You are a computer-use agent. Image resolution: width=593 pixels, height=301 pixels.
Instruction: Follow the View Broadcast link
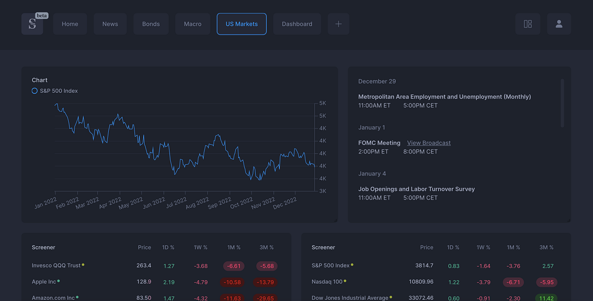pyautogui.click(x=429, y=143)
